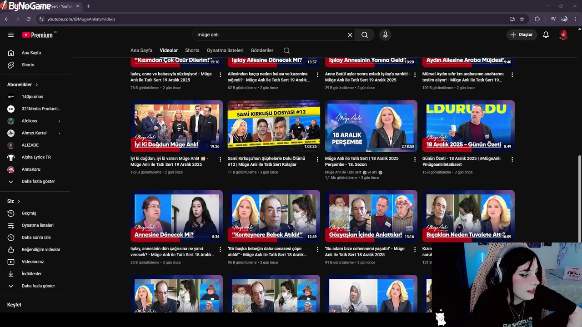Open options for Ailesinden kaçıp video
Image resolution: width=582 pixels, height=327 pixels.
pyautogui.click(x=318, y=75)
